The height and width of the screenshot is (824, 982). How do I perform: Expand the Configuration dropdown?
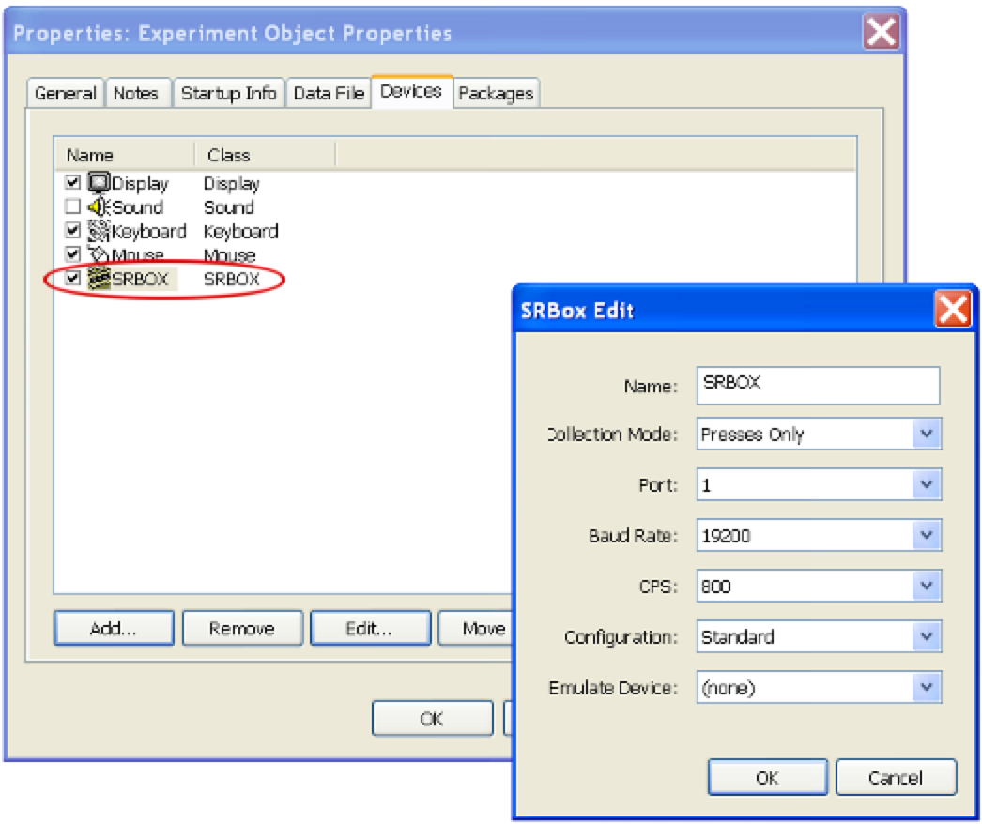point(926,636)
